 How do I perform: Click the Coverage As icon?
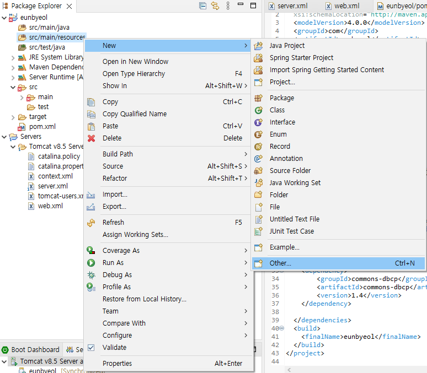point(91,251)
